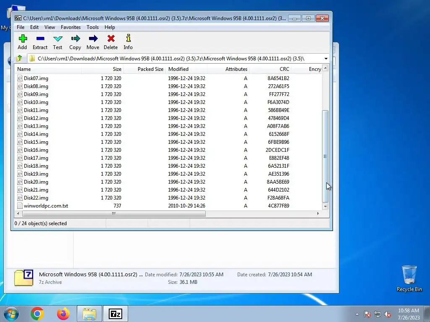Image resolution: width=430 pixels, height=322 pixels.
Task: Click the address path text field
Action: (x=176, y=59)
